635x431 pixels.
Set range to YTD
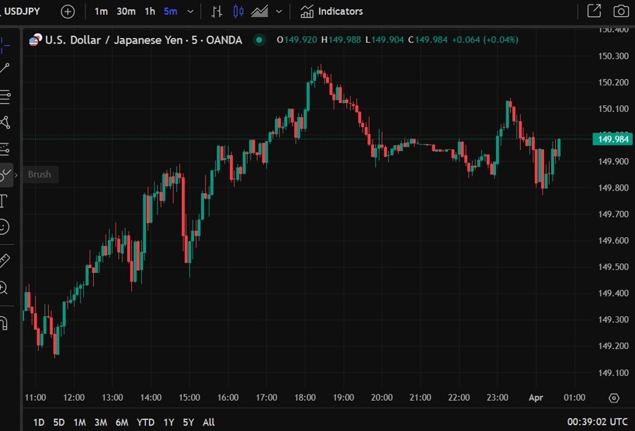(x=145, y=423)
